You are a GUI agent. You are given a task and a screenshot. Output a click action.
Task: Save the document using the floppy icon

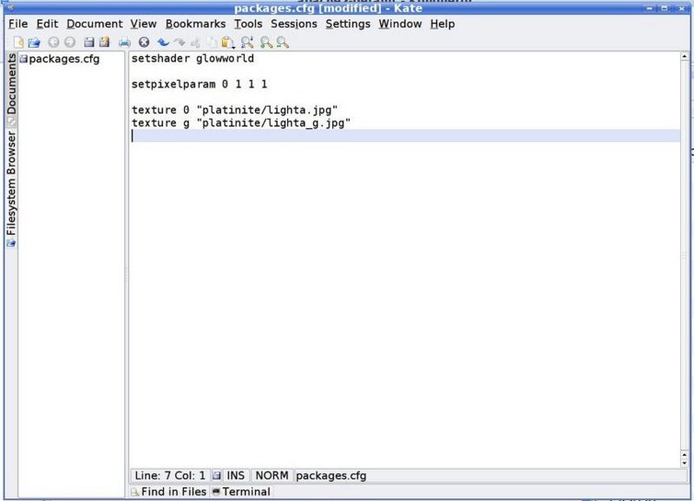point(88,42)
